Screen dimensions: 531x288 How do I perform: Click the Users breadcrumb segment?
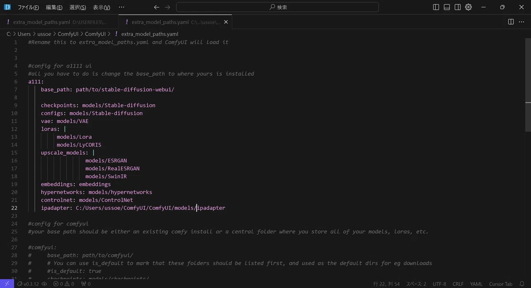pos(24,34)
